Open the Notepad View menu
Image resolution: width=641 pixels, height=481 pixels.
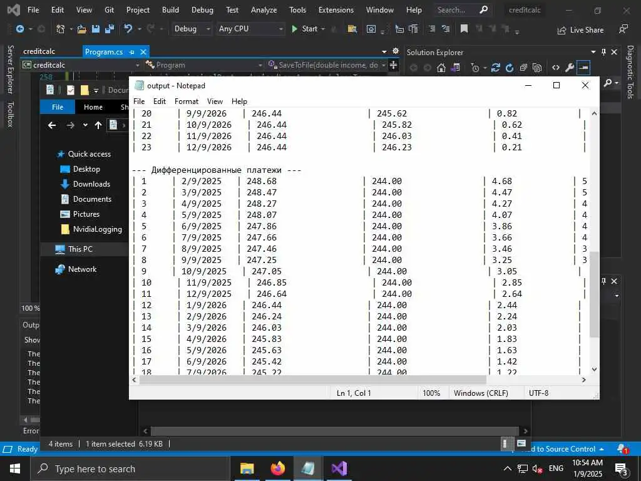pos(215,101)
